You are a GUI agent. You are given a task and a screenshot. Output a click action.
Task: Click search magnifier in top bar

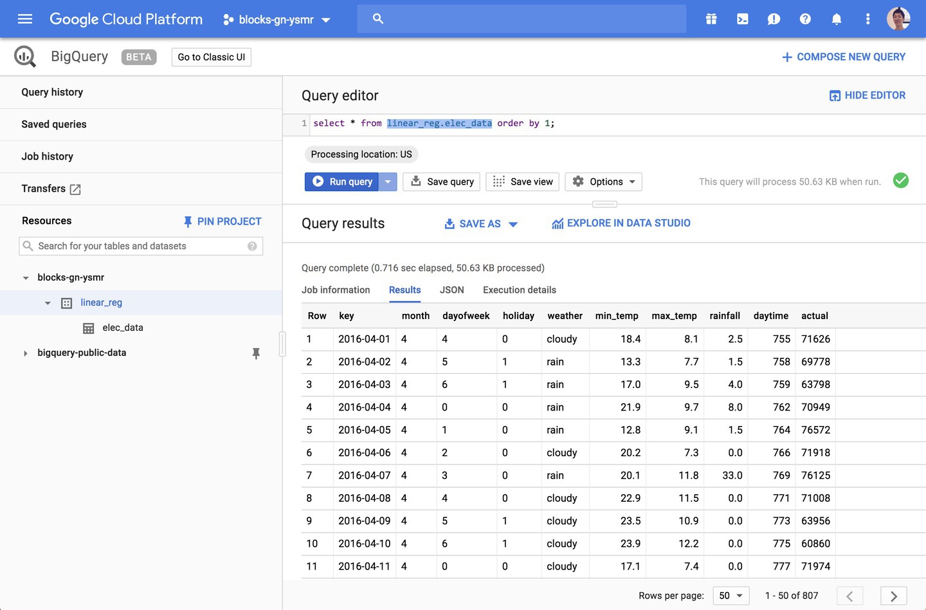(x=378, y=19)
